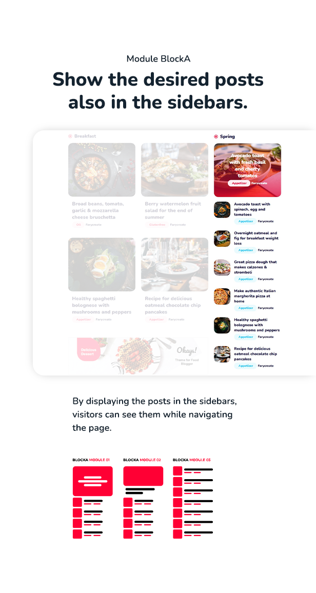
Task: Click the Appetizer tag on featured Spring card
Action: click(239, 183)
